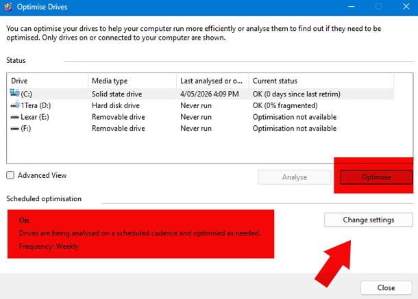Open Change settings for scheduled optimisation
The width and height of the screenshot is (418, 299).
pyautogui.click(x=369, y=220)
